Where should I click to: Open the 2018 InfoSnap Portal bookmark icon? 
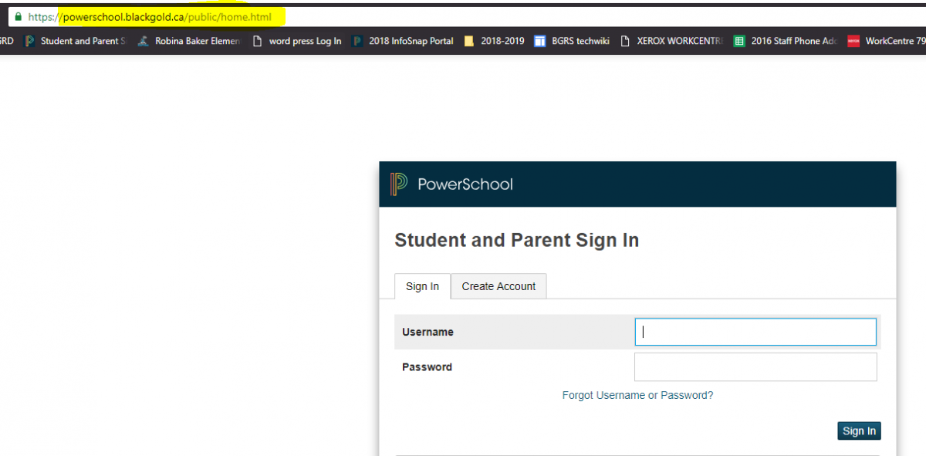[x=358, y=41]
